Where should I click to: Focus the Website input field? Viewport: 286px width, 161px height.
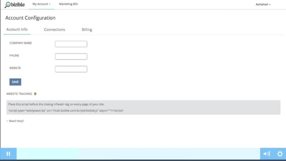click(x=71, y=69)
